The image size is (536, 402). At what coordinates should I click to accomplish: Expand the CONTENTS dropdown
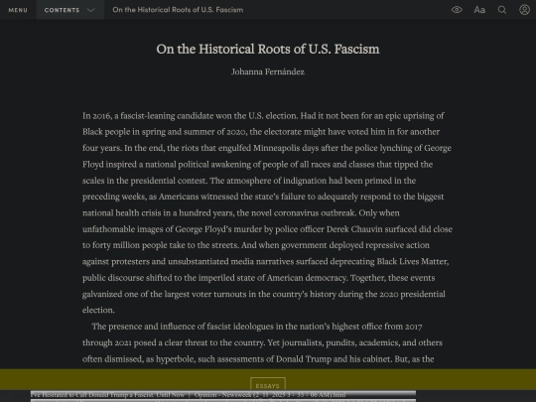(x=70, y=10)
